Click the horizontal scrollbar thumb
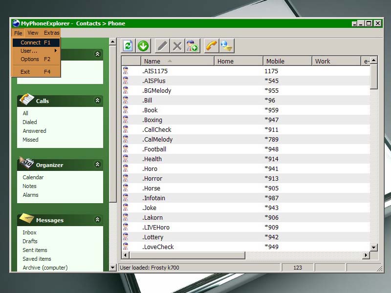Image resolution: width=391 pixels, height=293 pixels. tap(187, 255)
